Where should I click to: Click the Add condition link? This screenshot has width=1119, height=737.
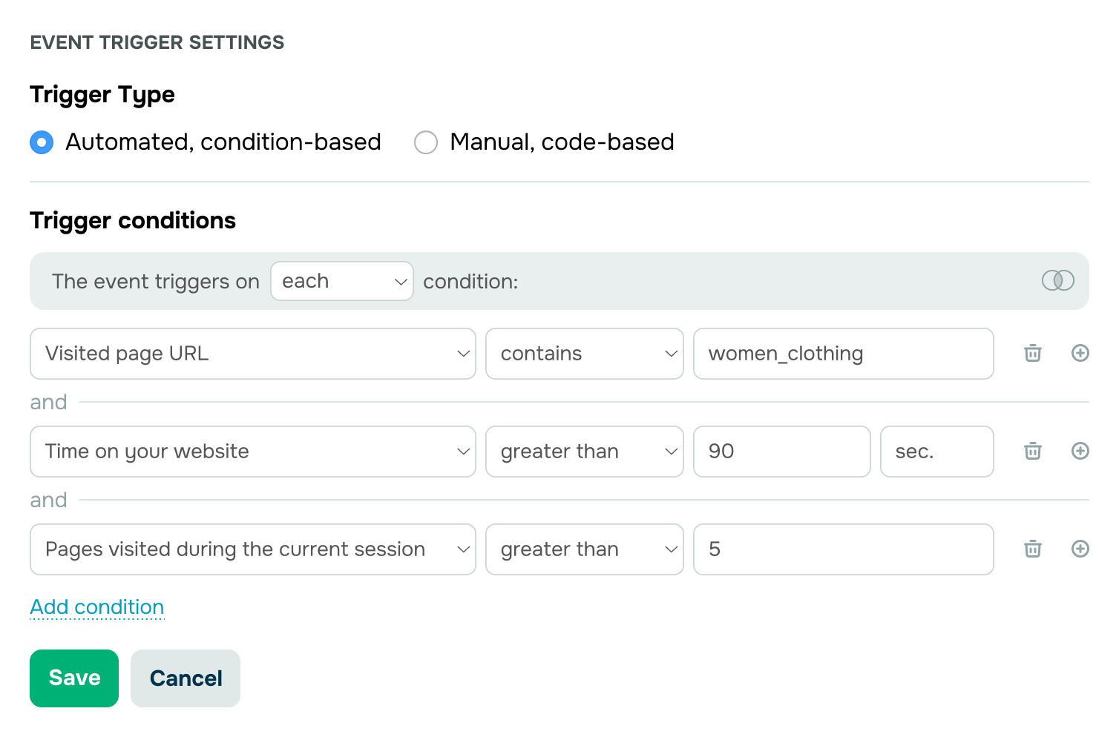click(97, 607)
